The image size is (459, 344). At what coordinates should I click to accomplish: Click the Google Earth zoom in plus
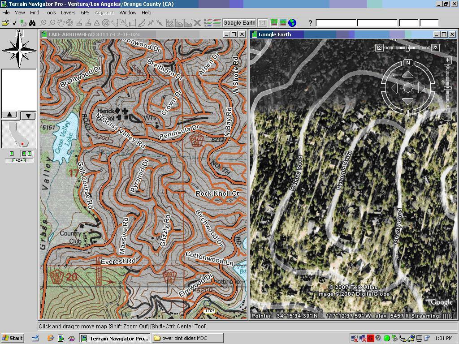tap(447, 60)
